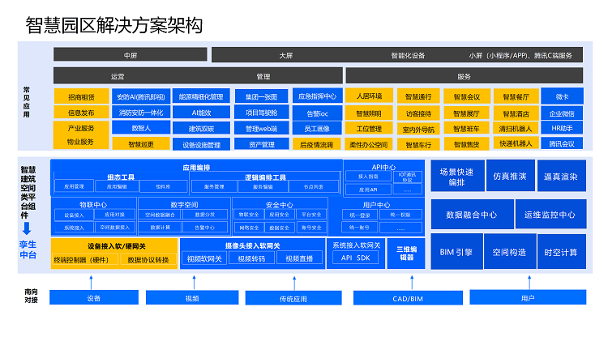Select the 信息发布 box
The height and width of the screenshot is (341, 608).
(x=81, y=113)
